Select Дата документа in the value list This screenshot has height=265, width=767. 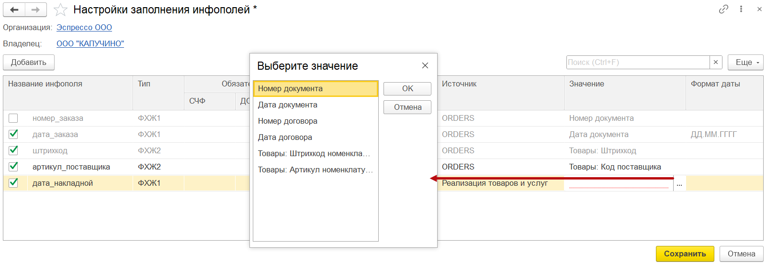tap(316, 105)
